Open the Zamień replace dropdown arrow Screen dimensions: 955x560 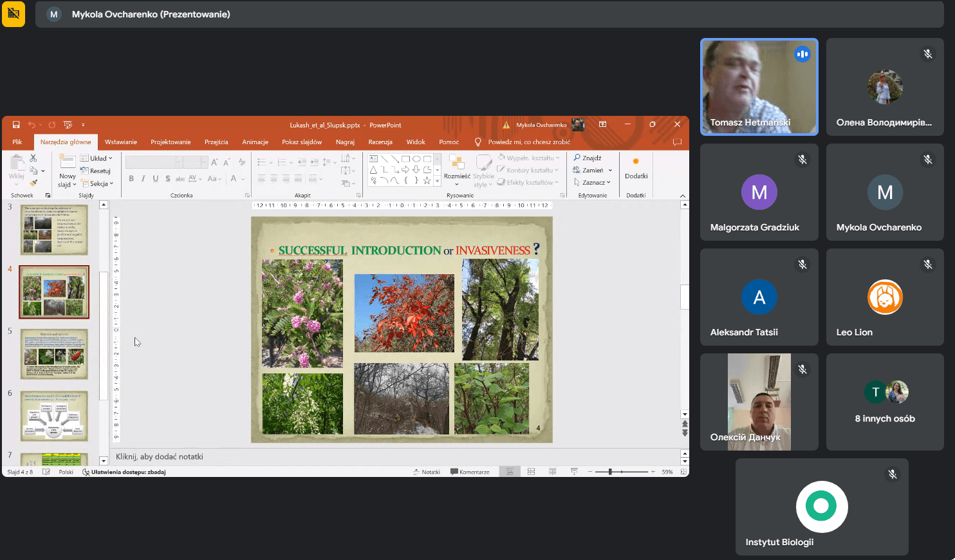pyautogui.click(x=610, y=171)
